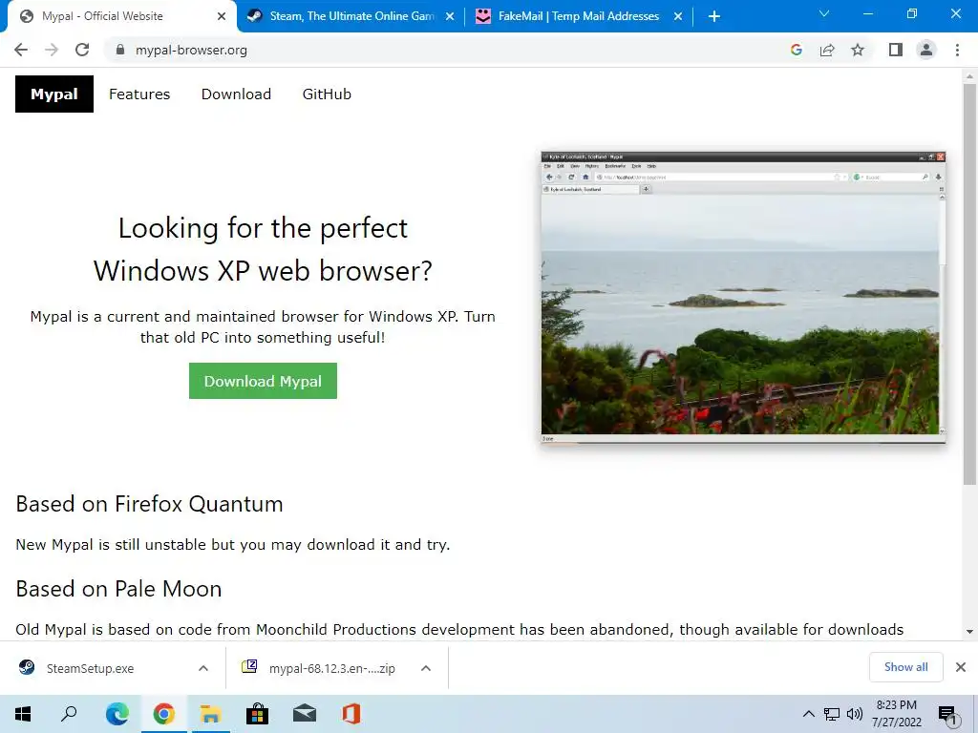Open Microsoft Store from taskbar

click(x=257, y=714)
